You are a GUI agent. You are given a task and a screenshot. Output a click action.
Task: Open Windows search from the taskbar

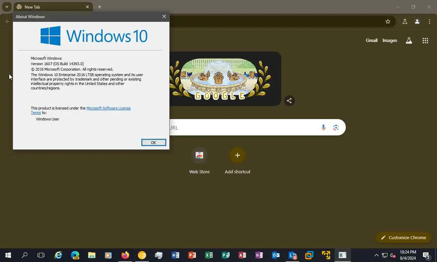pyautogui.click(x=25, y=255)
